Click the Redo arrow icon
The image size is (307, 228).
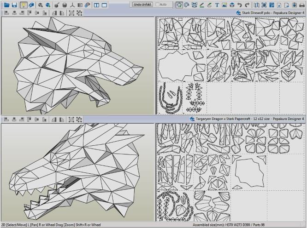[247, 5]
